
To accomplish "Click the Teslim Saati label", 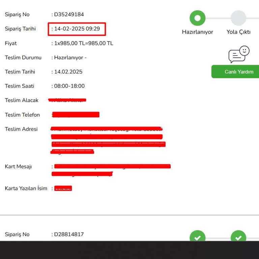I will 20,86.
